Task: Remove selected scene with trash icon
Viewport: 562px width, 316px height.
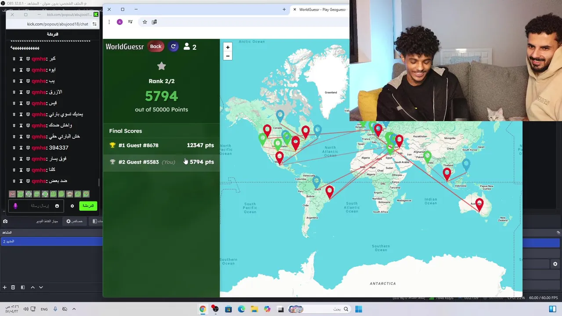Action: point(13,287)
